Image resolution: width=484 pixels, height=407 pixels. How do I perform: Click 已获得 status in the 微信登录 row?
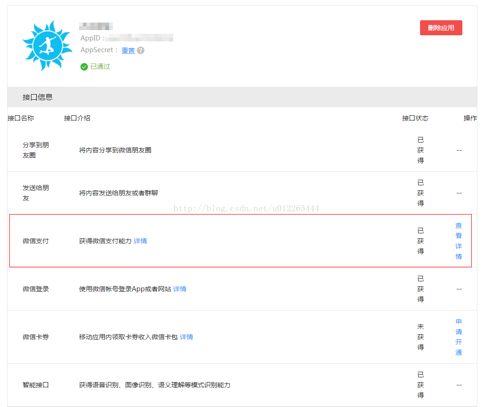coord(421,289)
